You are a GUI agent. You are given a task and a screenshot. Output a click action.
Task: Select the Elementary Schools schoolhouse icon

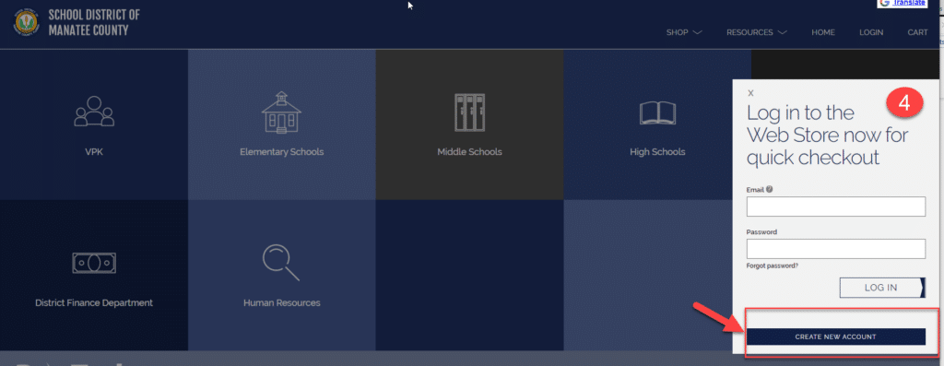[281, 112]
